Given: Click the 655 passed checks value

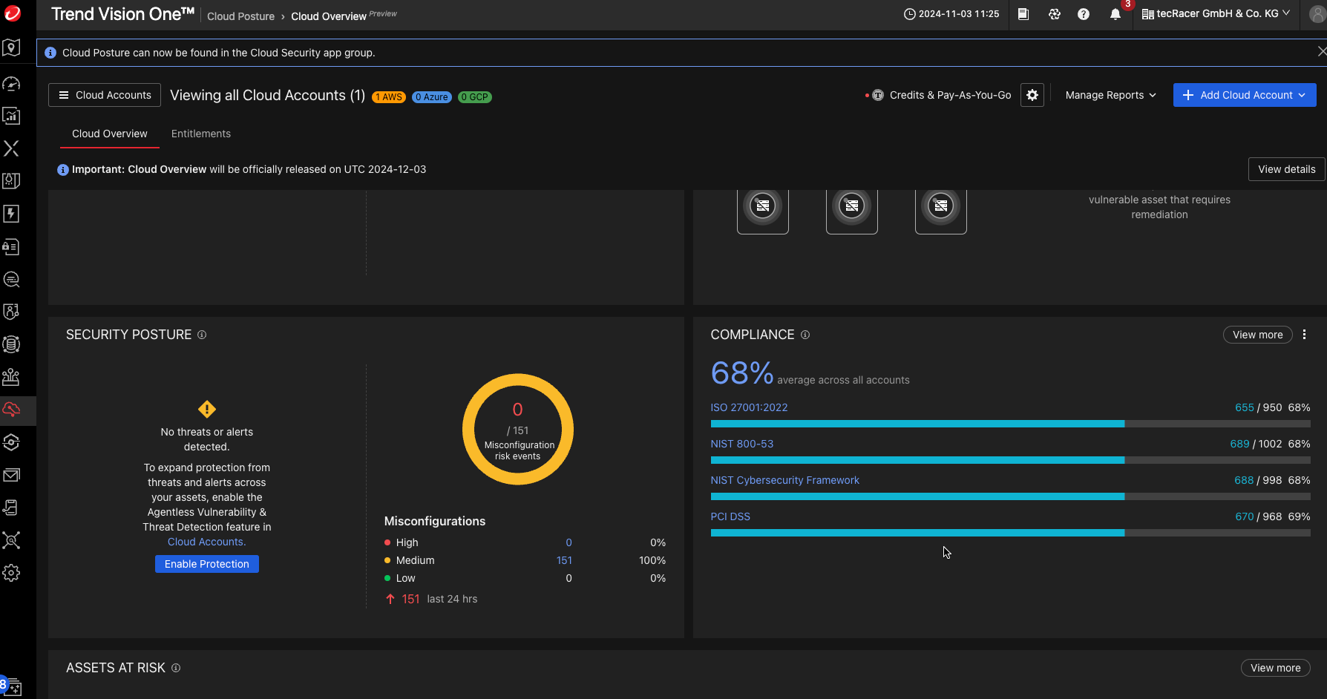Looking at the screenshot, I should coord(1245,407).
